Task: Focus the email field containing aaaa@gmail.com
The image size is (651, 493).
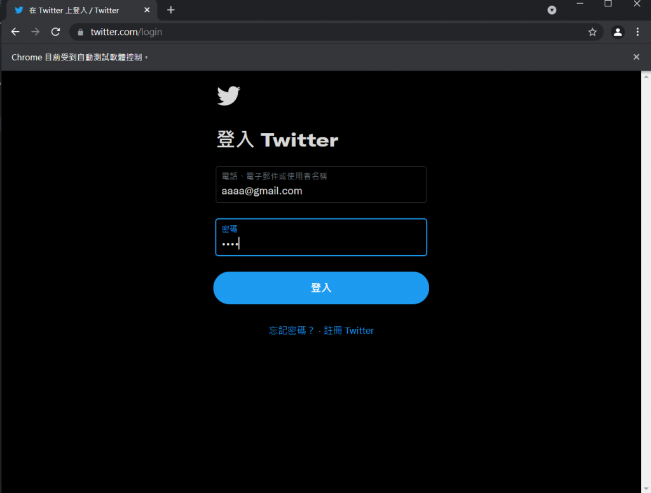Action: (321, 184)
